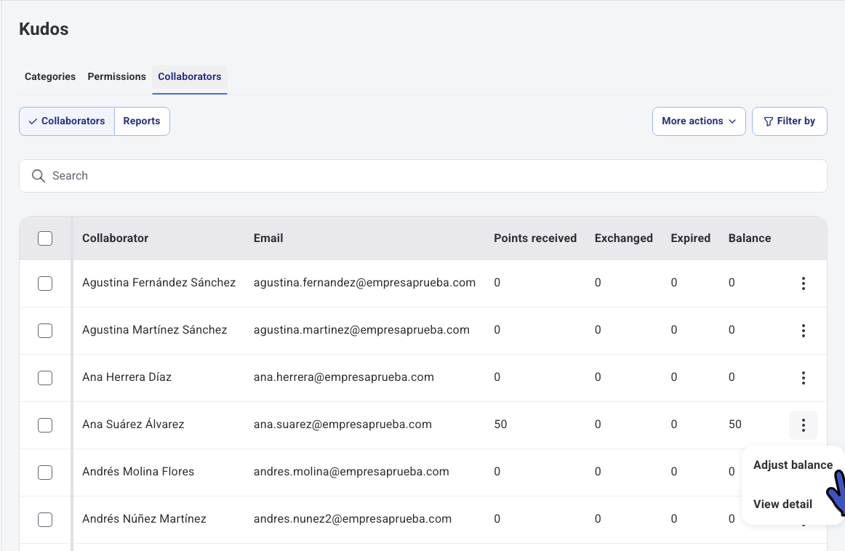Open row options for Agustina Fernández Sánchez
Image resolution: width=845 pixels, height=551 pixels.
[803, 283]
